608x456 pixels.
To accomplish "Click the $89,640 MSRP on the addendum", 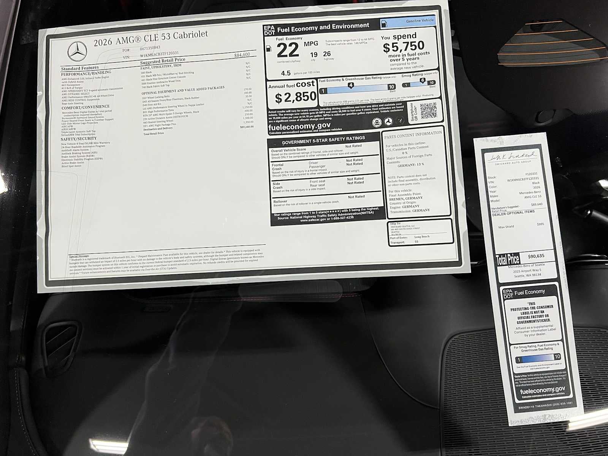I will pos(537,204).
